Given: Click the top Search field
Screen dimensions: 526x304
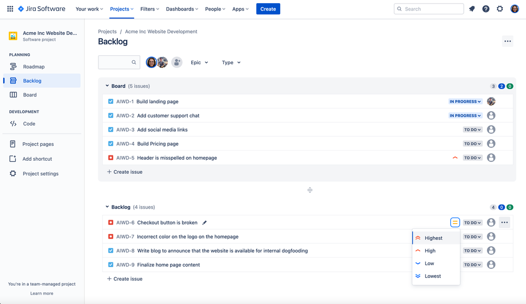Looking at the screenshot, I should coord(429,9).
